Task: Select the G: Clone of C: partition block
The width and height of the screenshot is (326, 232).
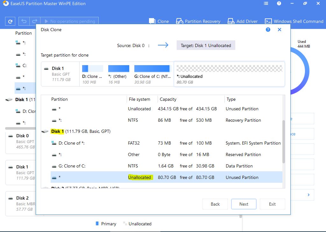Action: (152, 74)
